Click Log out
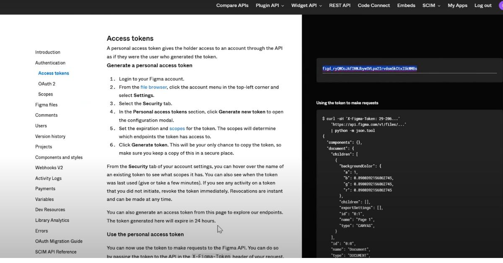Image resolution: width=503 pixels, height=263 pixels. coord(483,5)
